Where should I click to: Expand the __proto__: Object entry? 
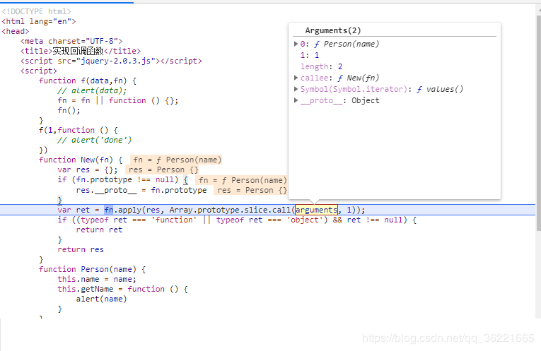[296, 100]
